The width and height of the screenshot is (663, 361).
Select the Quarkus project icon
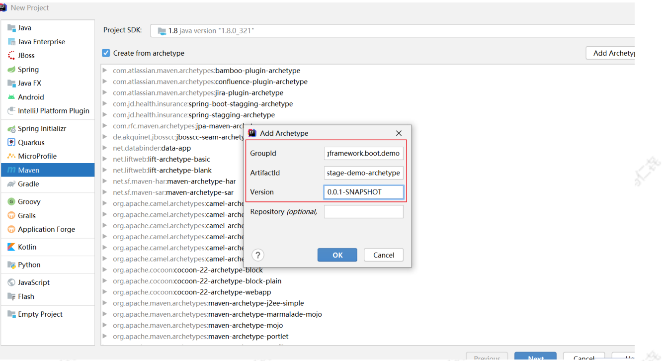click(11, 142)
